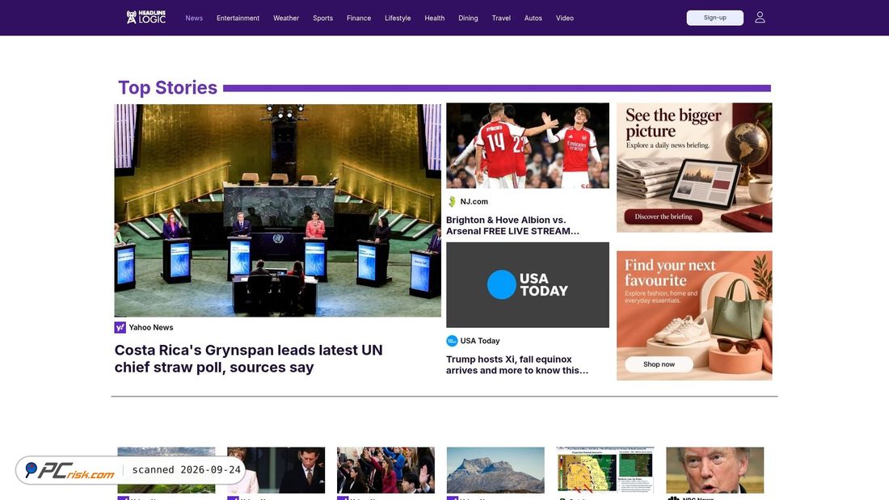Select Sports in the navigation bar
This screenshot has height=500, width=889.
pyautogui.click(x=322, y=18)
